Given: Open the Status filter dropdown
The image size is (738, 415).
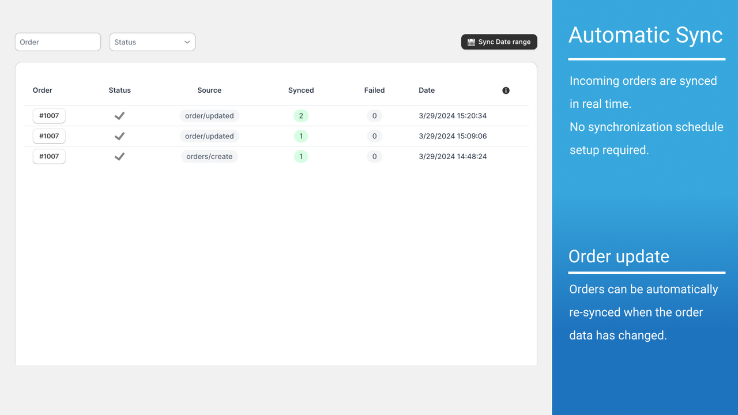Looking at the screenshot, I should click(x=152, y=41).
